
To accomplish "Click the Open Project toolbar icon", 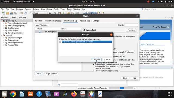I will (11, 13).
